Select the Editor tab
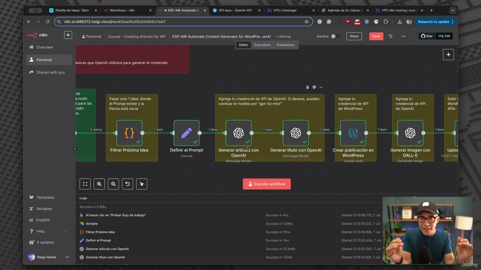 [x=244, y=45]
